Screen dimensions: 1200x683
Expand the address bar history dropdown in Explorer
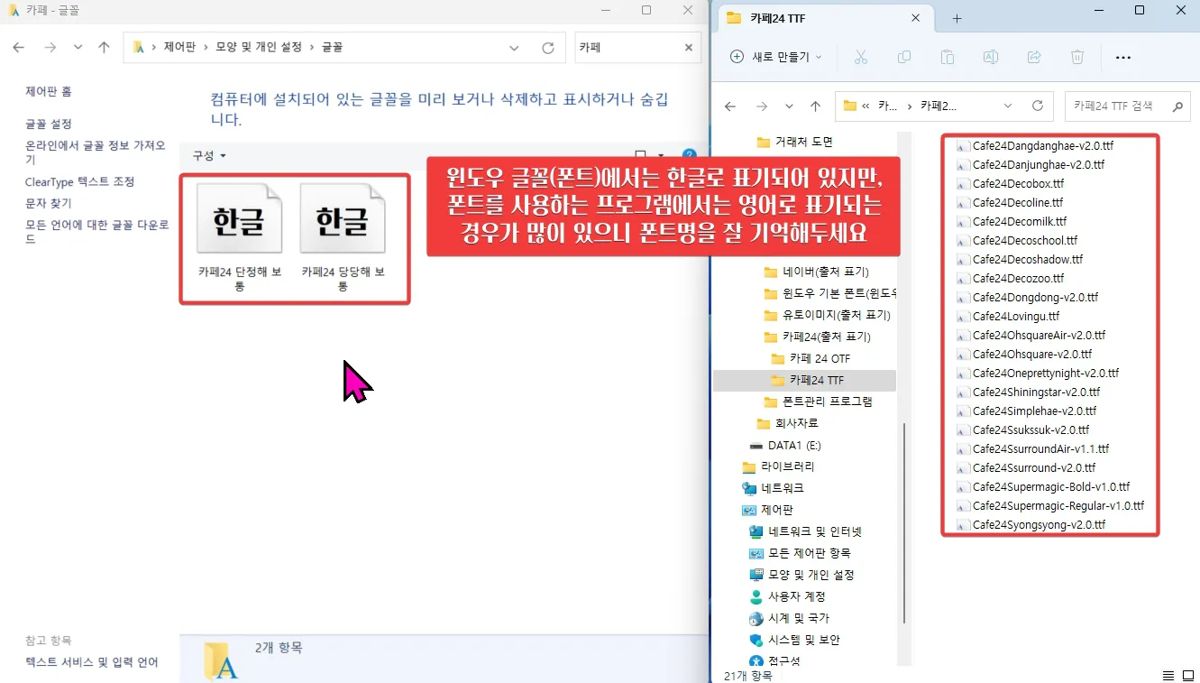1008,106
